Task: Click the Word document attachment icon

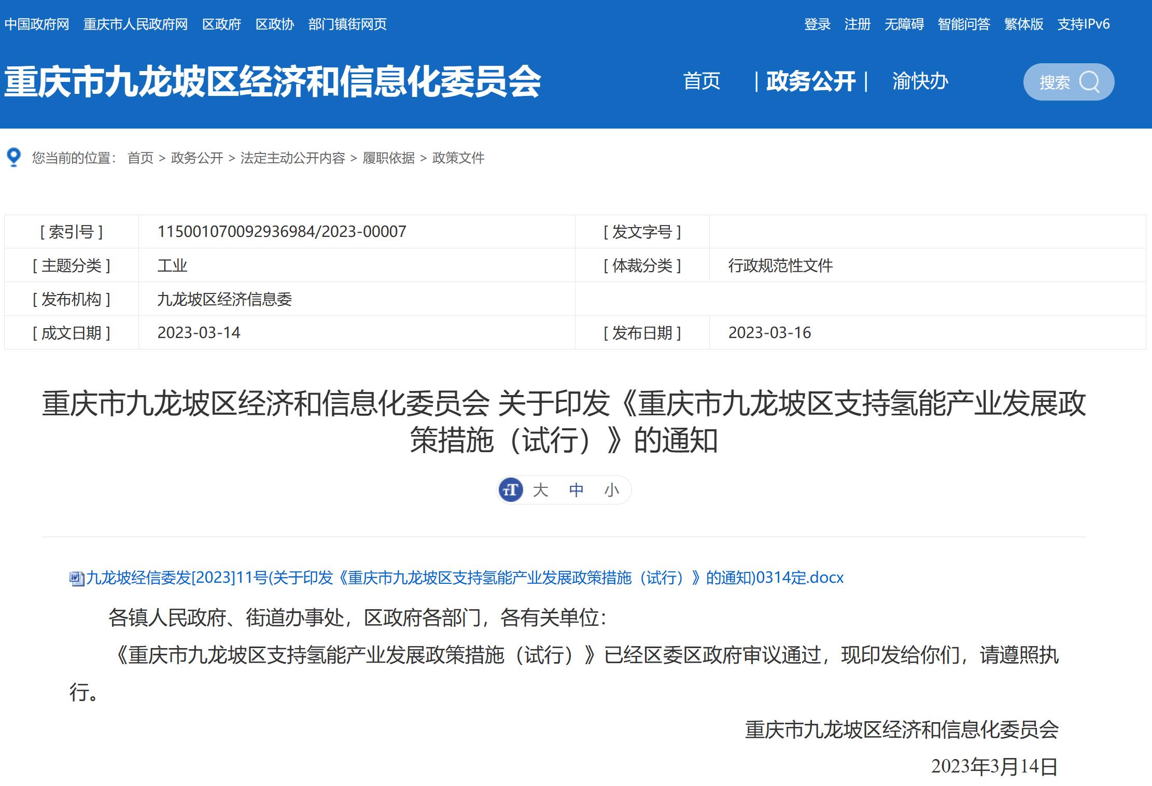Action: tap(77, 578)
